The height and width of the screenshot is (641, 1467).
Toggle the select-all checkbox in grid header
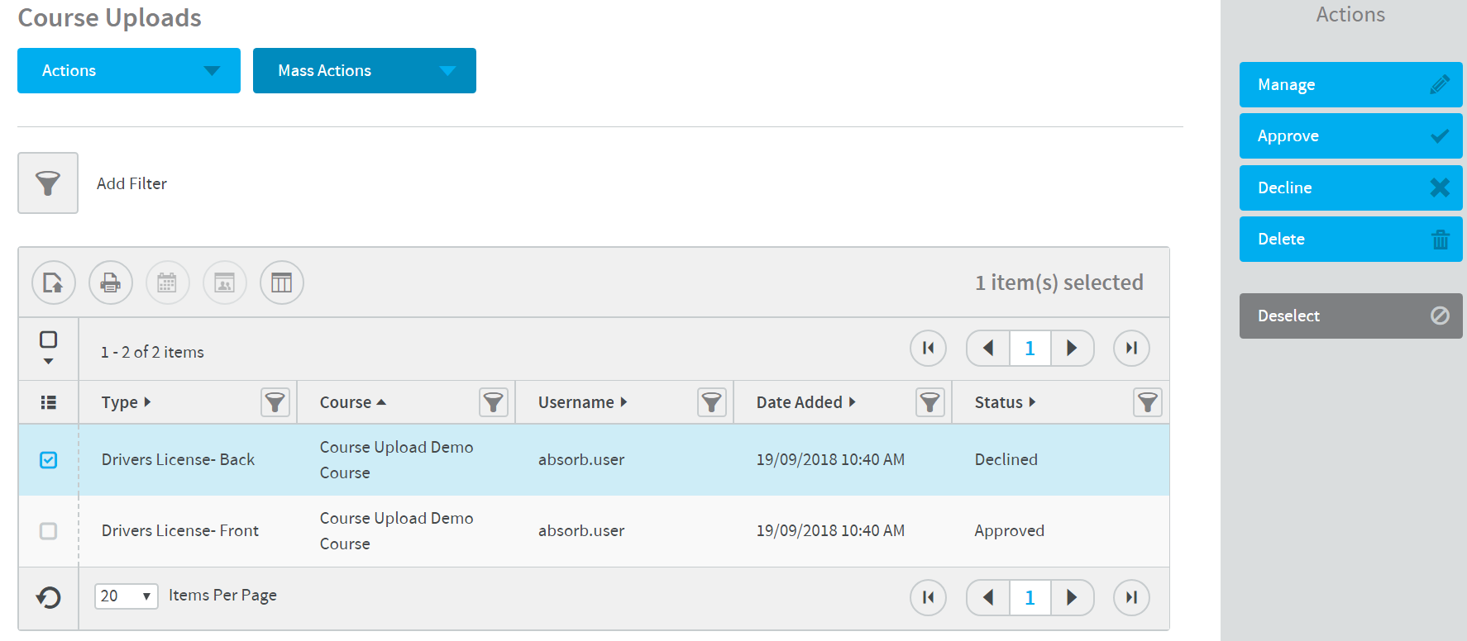[x=49, y=339]
